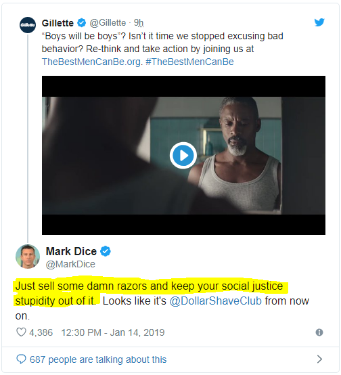341x375 pixels.
Task: Click Mark Dice's verified checkmark badge
Action: (106, 251)
